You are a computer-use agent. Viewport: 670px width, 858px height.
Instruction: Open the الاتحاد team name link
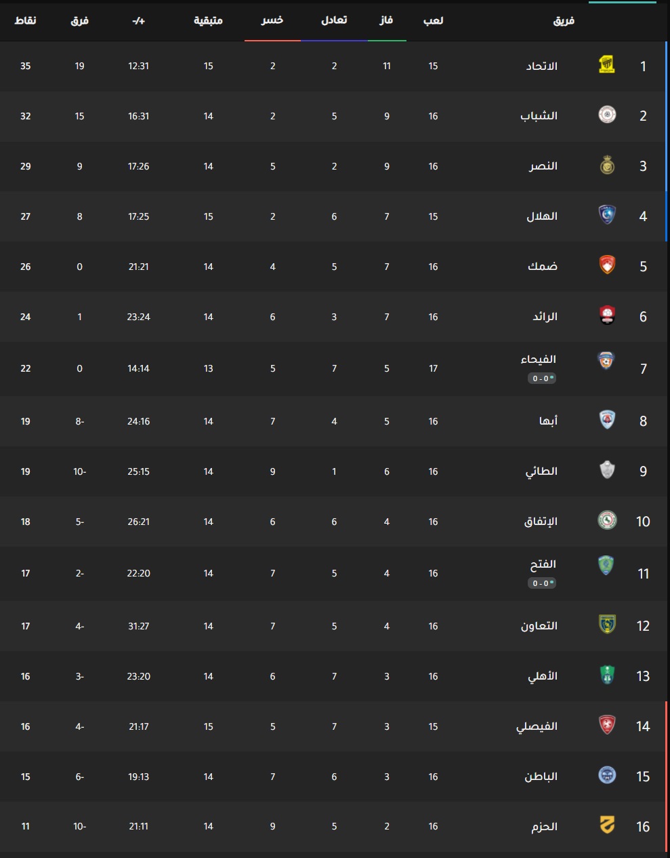pyautogui.click(x=542, y=66)
